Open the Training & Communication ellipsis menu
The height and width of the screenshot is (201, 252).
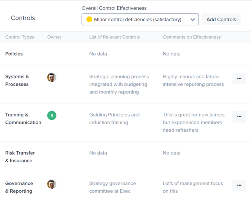click(239, 117)
